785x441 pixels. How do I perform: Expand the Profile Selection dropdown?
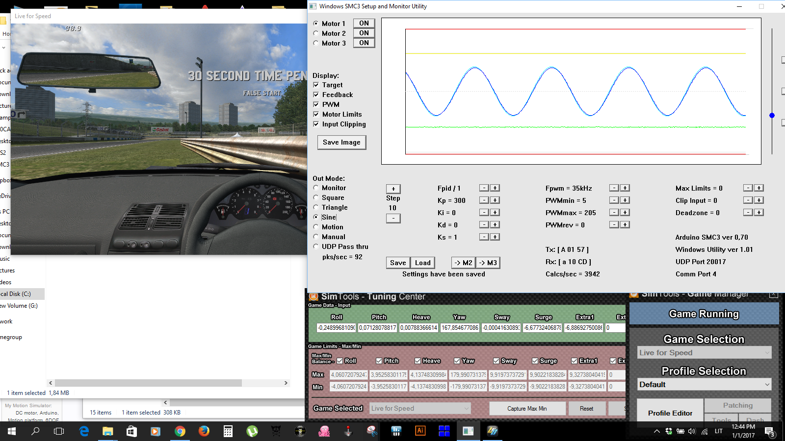pyautogui.click(x=704, y=385)
